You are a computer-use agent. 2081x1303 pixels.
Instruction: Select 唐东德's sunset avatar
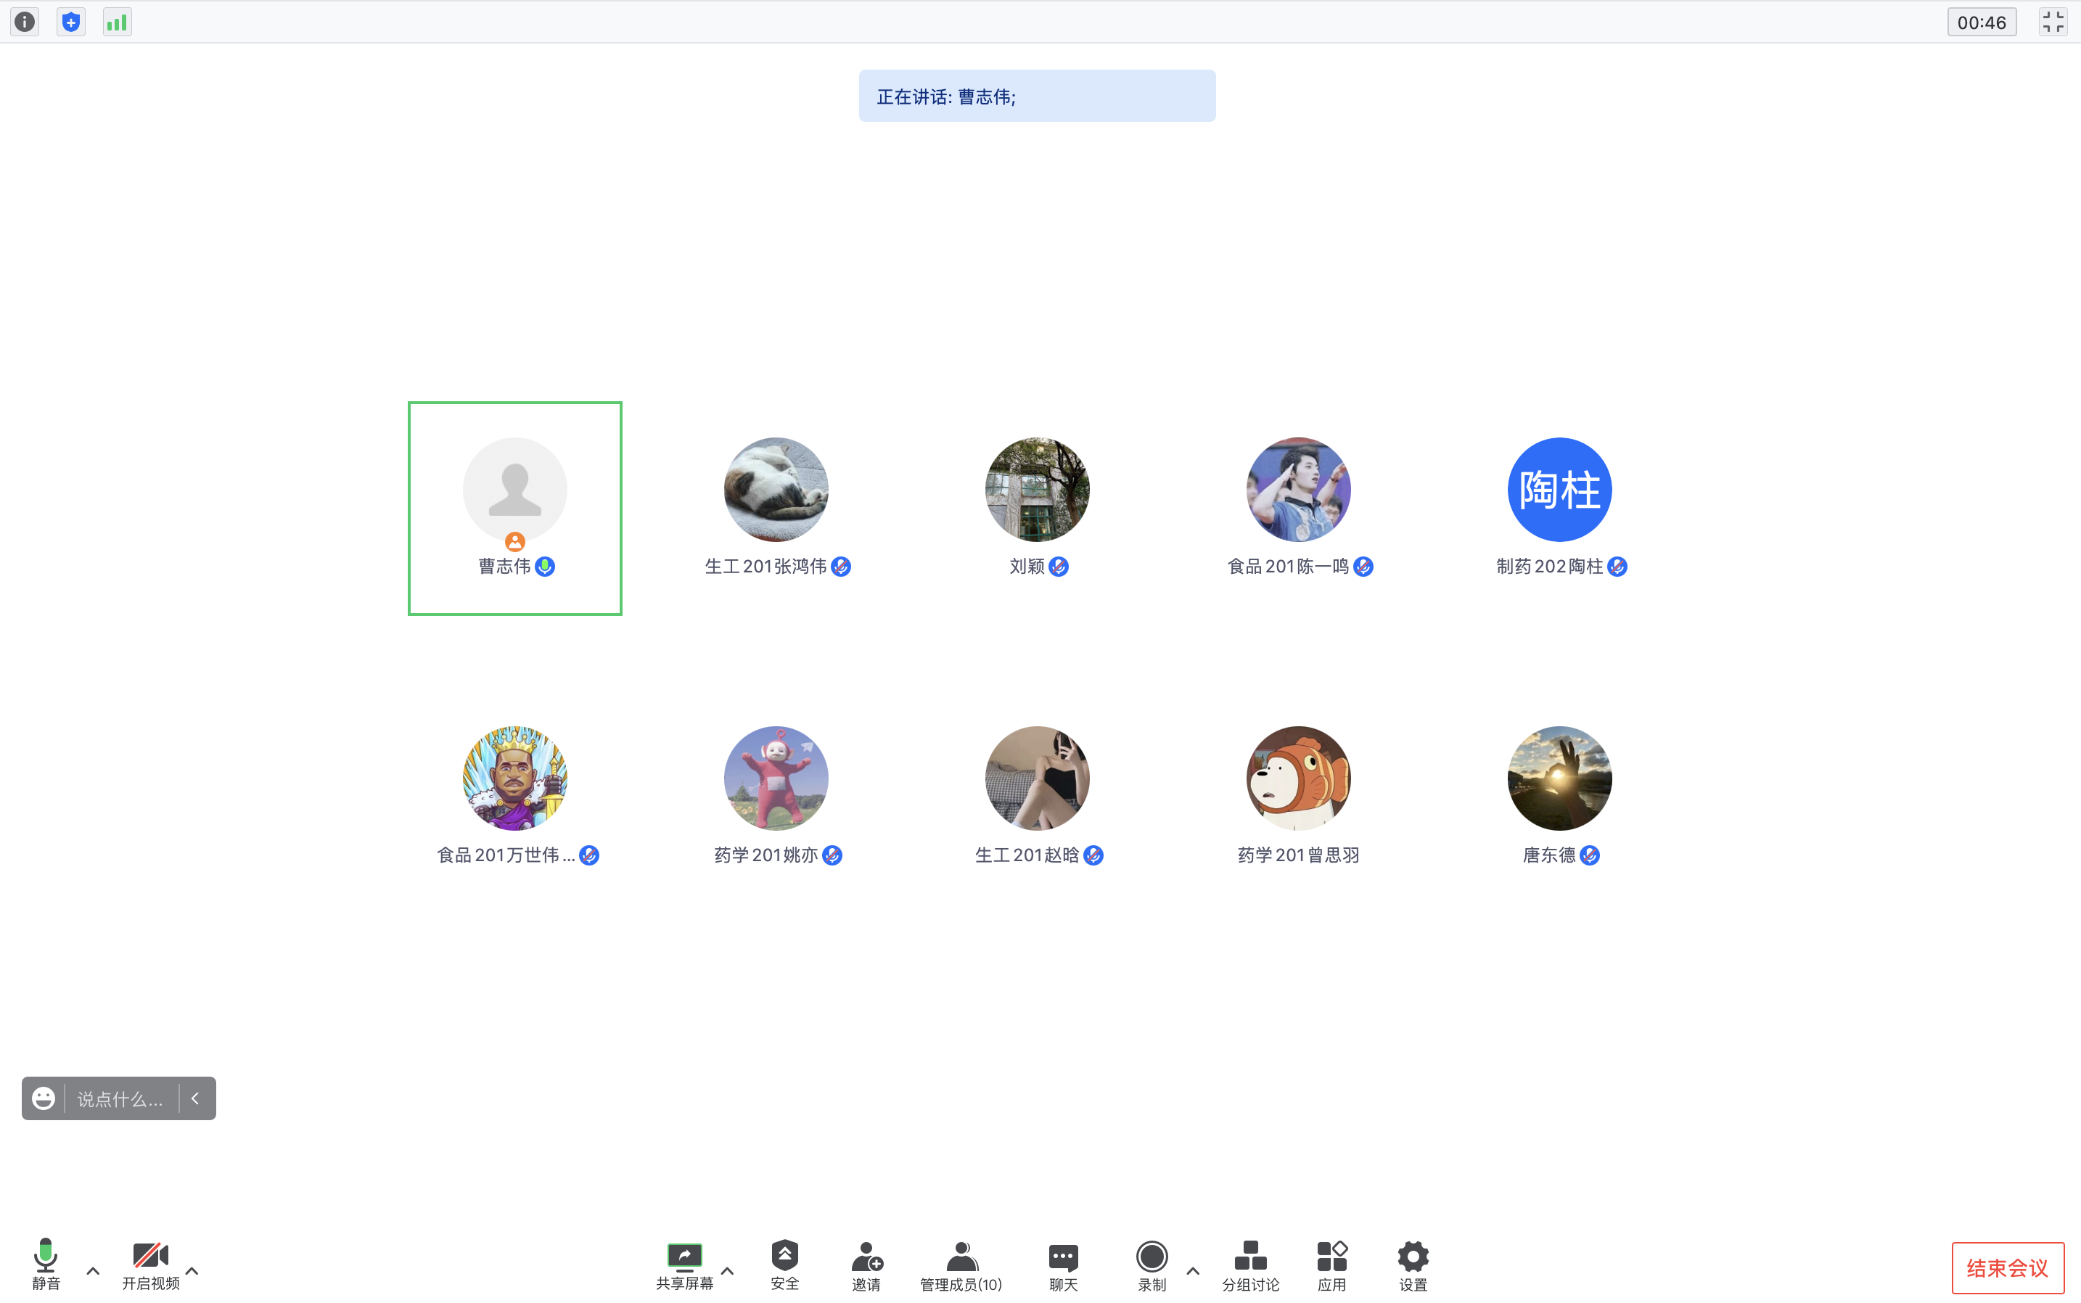[1560, 778]
